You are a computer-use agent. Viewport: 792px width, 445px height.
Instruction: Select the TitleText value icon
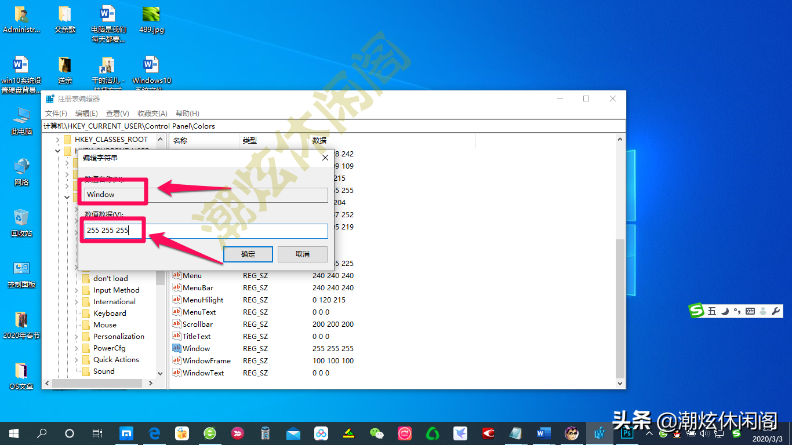[177, 337]
